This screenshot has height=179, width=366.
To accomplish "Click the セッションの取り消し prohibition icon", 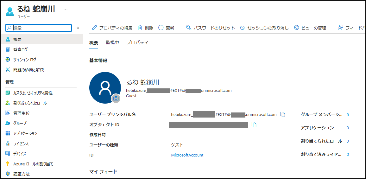I will click(x=243, y=28).
